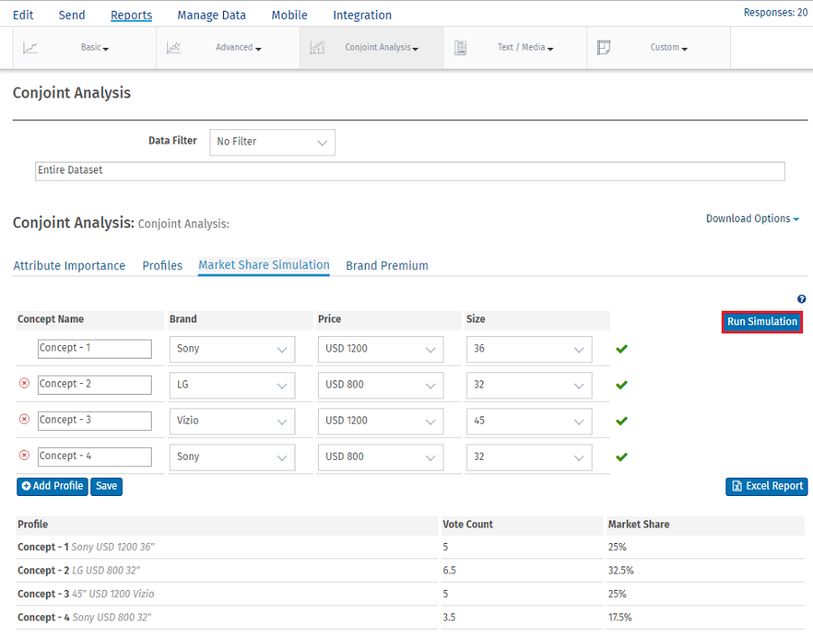
Task: Click the Advanced reports chart icon
Action: (174, 48)
